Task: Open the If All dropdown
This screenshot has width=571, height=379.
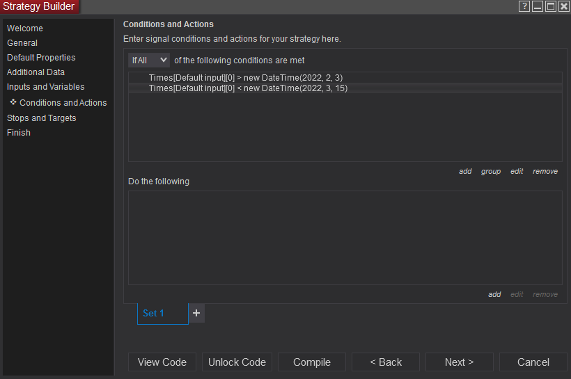Action: tap(149, 61)
